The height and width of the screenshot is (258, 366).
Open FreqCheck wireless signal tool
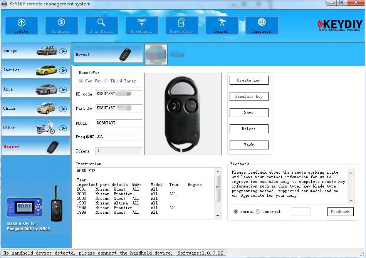pyautogui.click(x=141, y=25)
